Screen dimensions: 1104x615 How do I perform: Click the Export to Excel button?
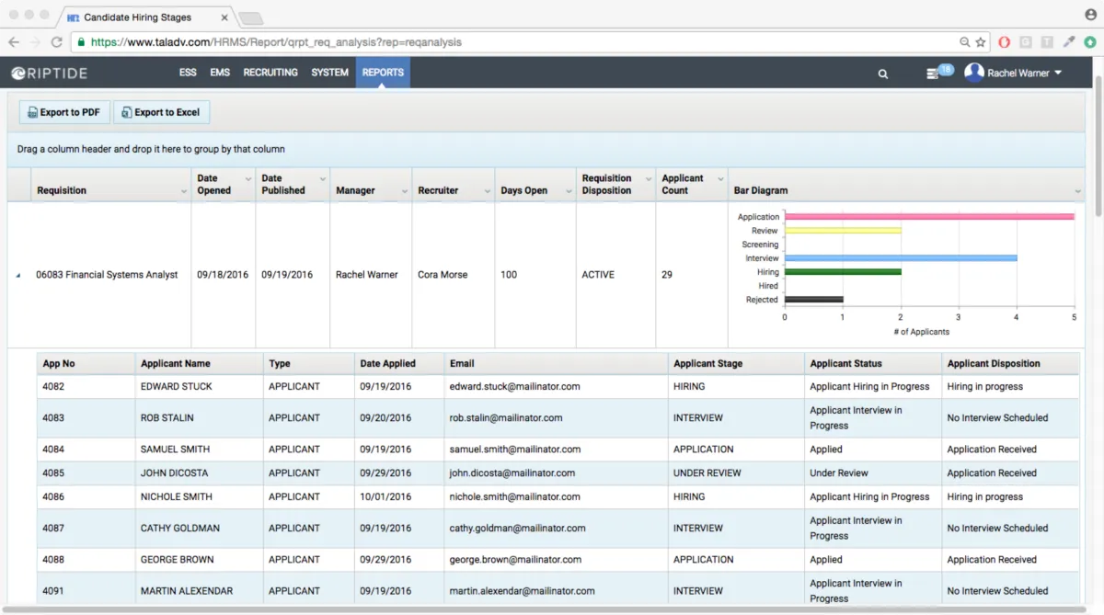pos(161,112)
